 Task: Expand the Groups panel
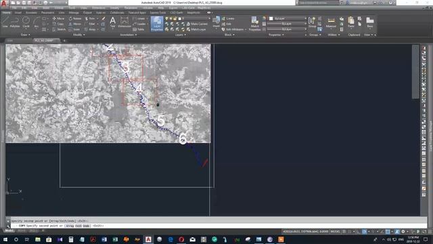pyautogui.click(x=315, y=35)
